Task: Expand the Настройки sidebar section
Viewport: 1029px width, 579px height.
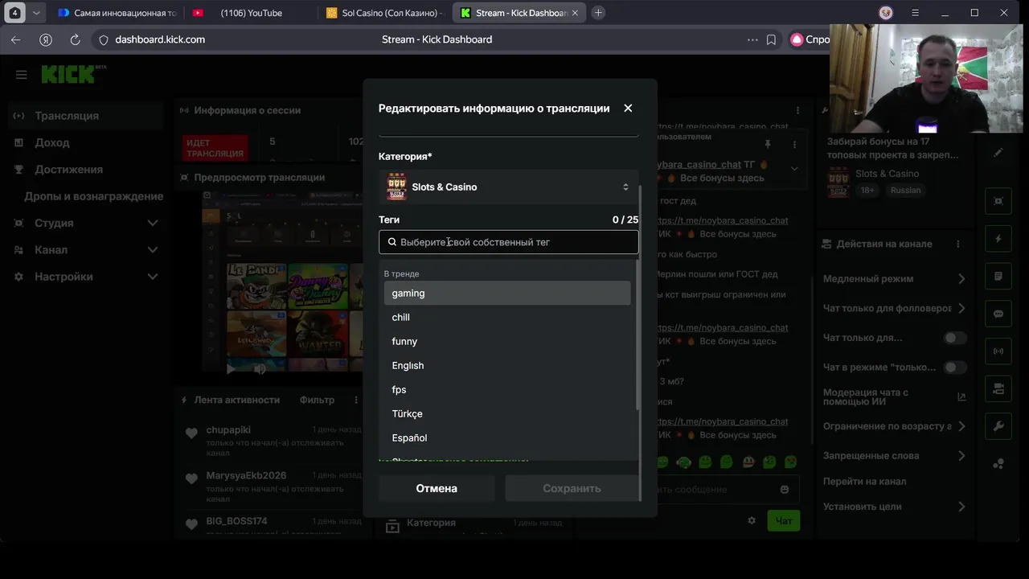Action: (x=85, y=277)
